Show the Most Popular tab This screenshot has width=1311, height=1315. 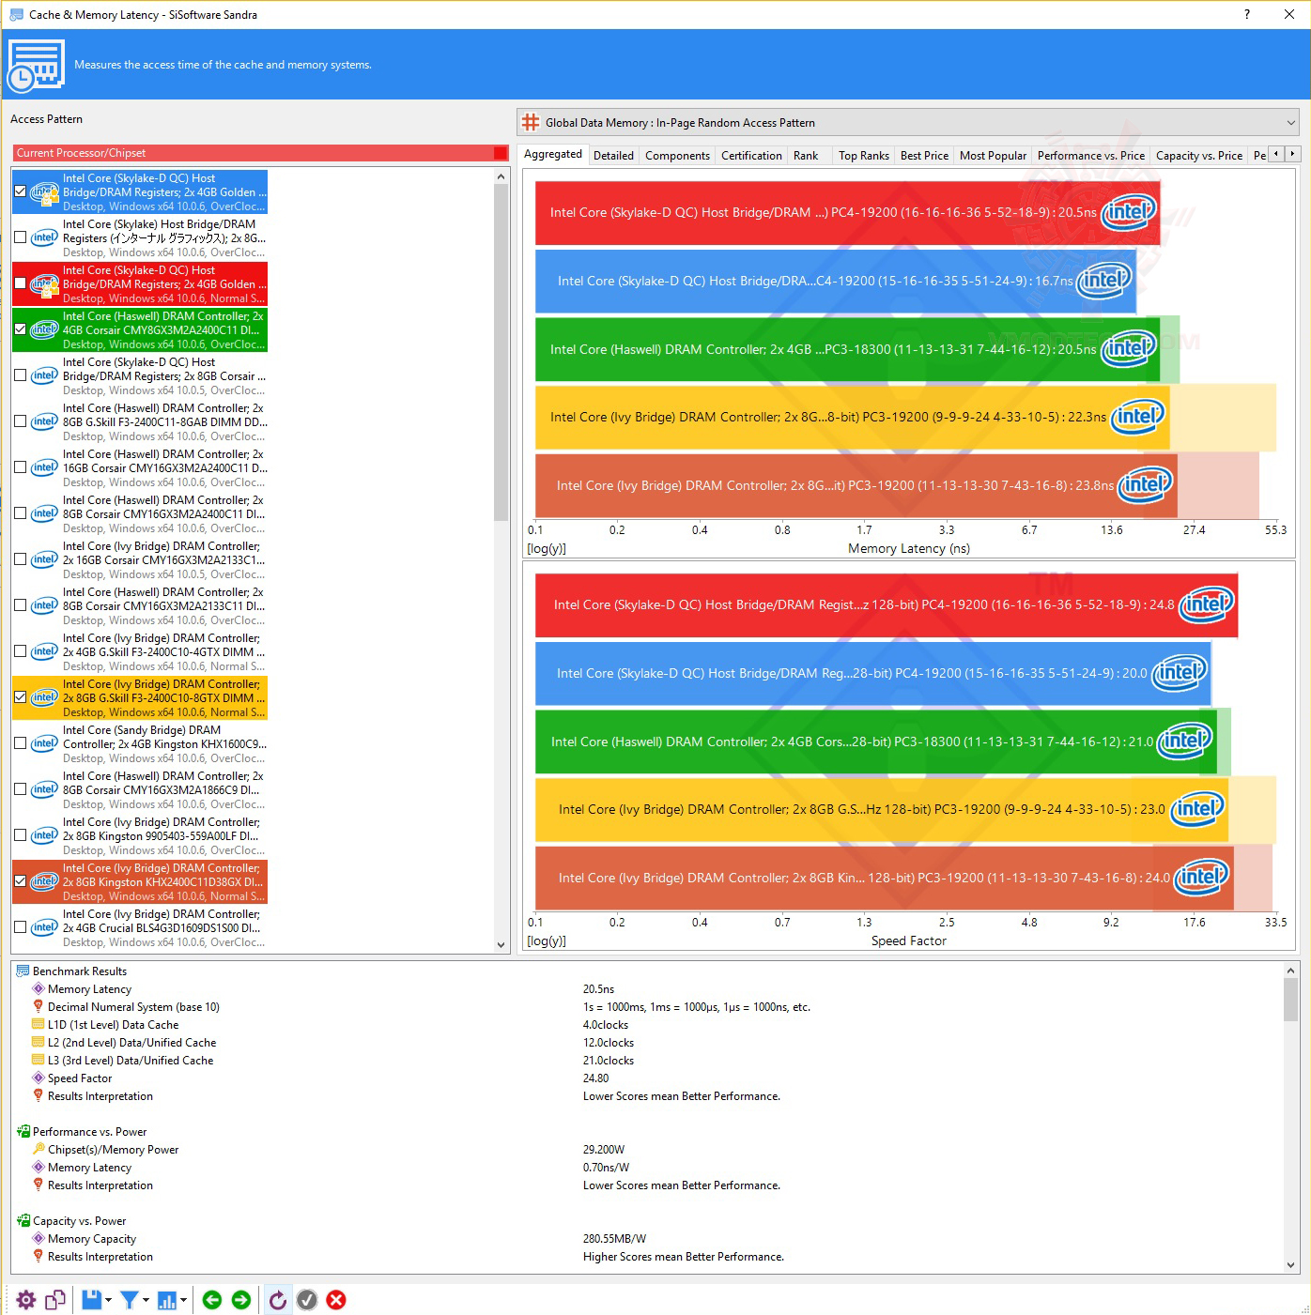[993, 156]
